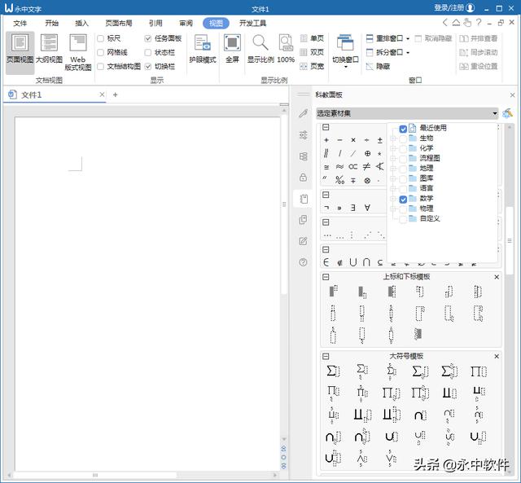The image size is (521, 483).
Task: Switch to the 开始 tab
Action: click(51, 23)
